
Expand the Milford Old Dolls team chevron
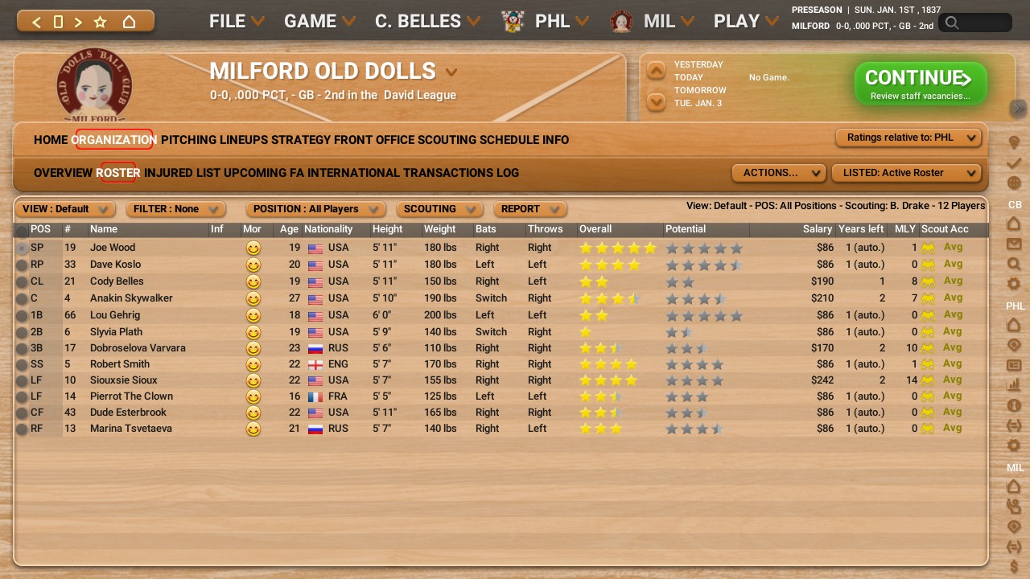[x=451, y=72]
